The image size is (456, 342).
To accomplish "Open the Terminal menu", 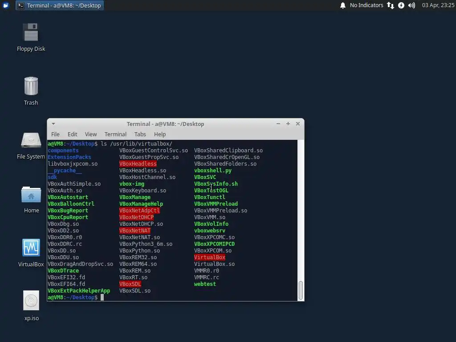I will click(115, 134).
